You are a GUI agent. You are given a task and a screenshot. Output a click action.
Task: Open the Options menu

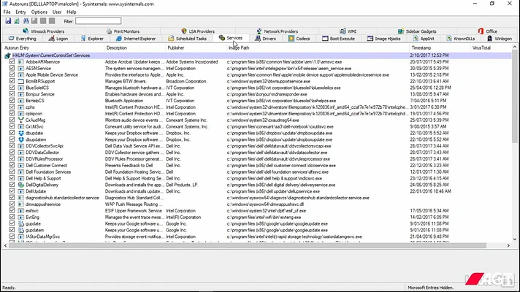point(39,12)
